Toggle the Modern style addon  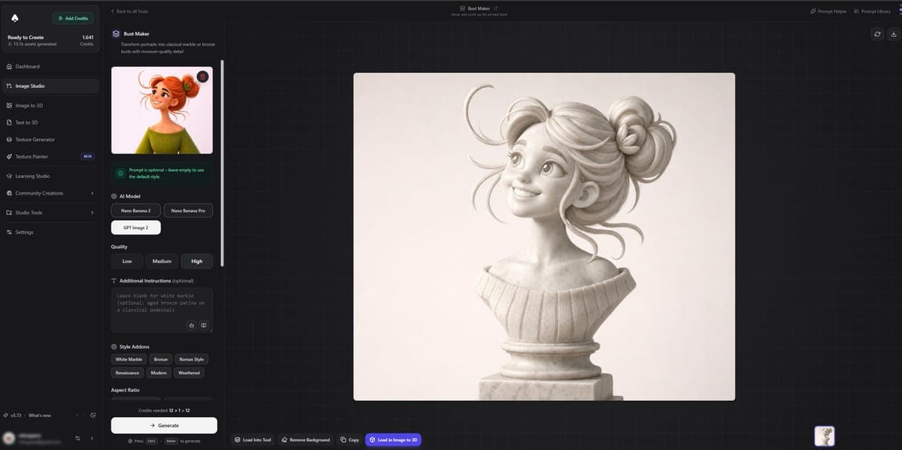click(159, 373)
